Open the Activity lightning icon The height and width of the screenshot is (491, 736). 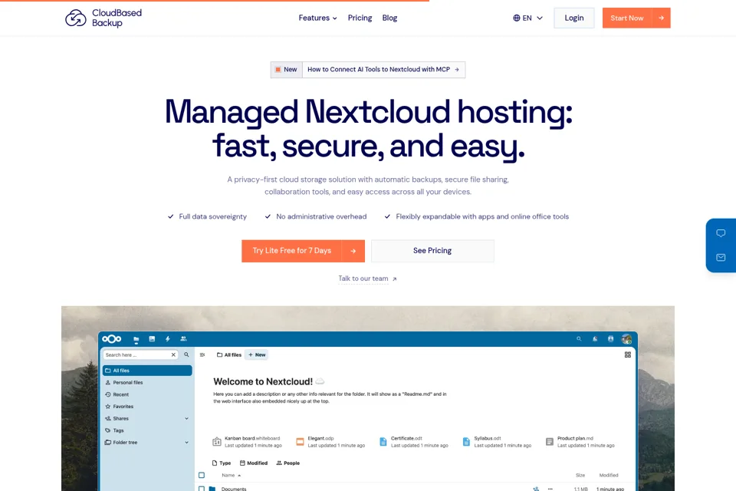tap(168, 339)
